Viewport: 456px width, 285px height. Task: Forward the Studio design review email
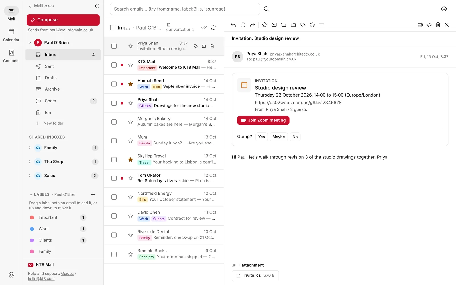pos(252,25)
